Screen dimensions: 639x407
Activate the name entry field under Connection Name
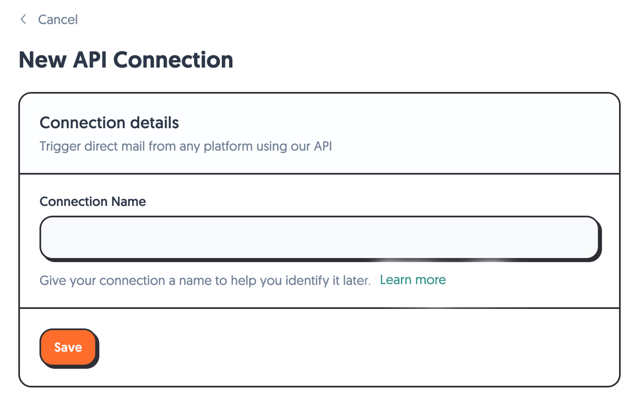320,238
